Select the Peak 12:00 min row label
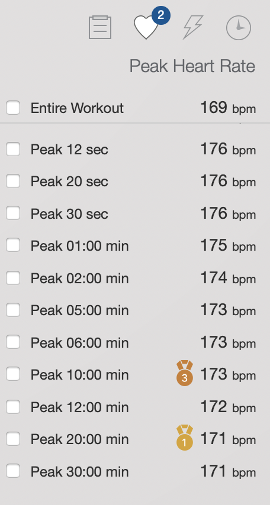This screenshot has width=270, height=505. click(x=80, y=407)
